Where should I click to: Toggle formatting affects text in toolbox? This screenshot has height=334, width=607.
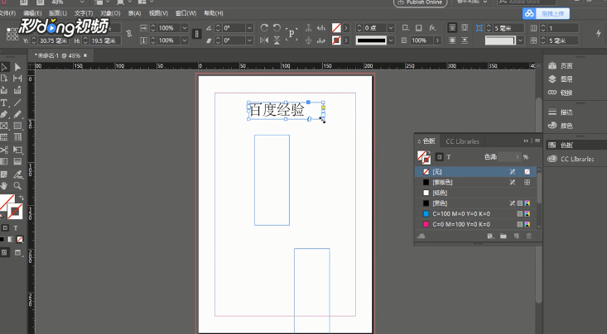click(16, 228)
